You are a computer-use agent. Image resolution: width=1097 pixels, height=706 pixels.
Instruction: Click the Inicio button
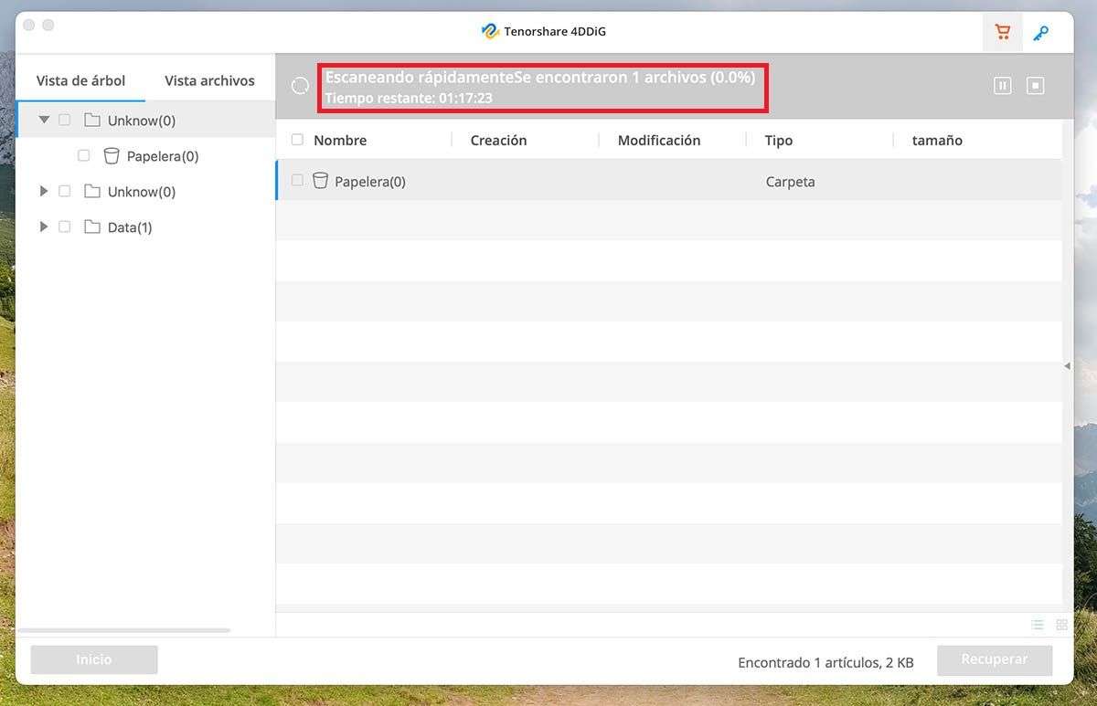click(93, 659)
